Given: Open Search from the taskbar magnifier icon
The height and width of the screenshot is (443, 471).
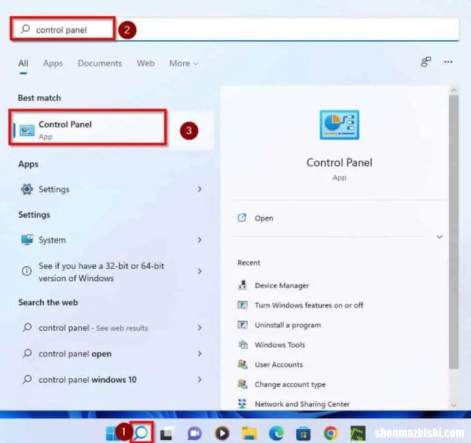Looking at the screenshot, I should (x=141, y=433).
